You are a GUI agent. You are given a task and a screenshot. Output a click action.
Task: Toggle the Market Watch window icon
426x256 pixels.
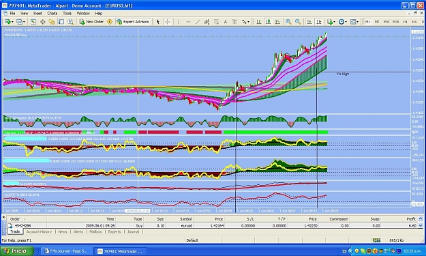click(x=33, y=22)
